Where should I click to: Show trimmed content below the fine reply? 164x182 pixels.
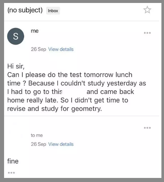(x=11, y=173)
